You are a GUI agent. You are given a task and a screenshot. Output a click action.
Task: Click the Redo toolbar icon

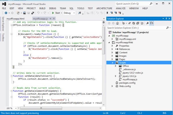[x=45, y=13]
